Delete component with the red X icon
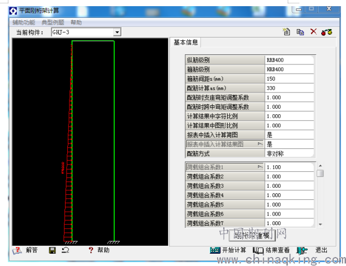Image resolution: width=346 pixels, height=266 pixels. click(x=313, y=32)
